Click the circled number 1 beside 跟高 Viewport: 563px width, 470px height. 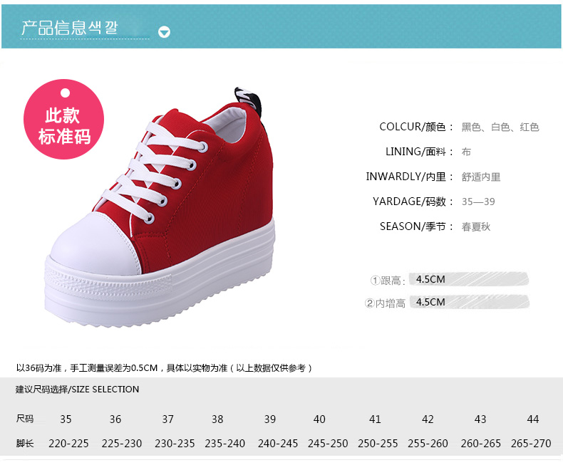coord(375,280)
